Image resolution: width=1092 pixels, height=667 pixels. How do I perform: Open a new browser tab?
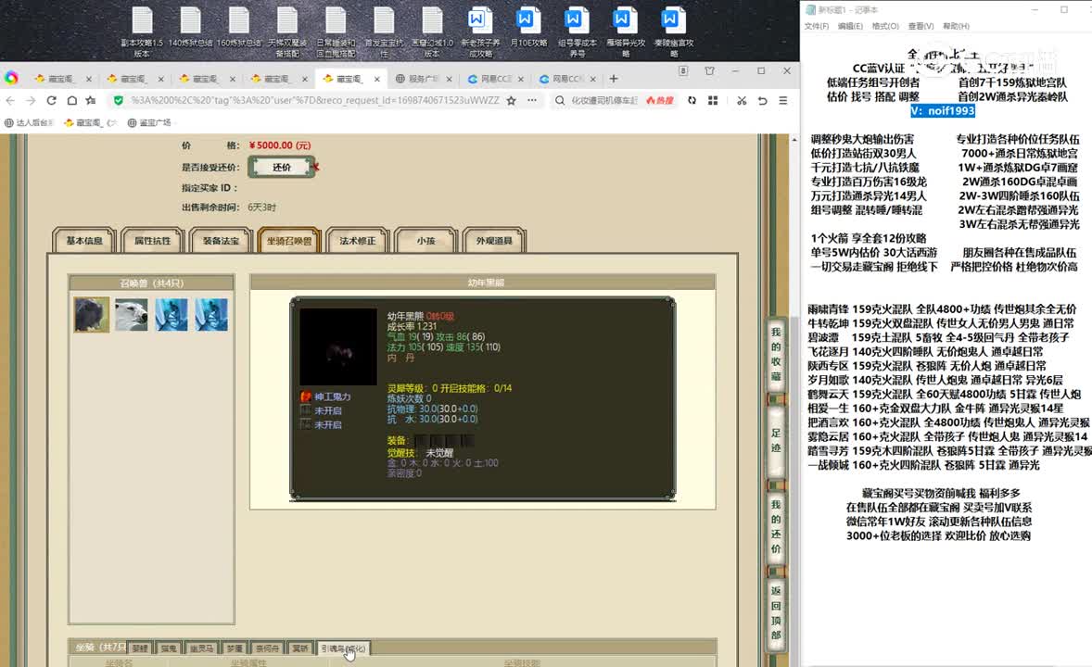(x=614, y=79)
